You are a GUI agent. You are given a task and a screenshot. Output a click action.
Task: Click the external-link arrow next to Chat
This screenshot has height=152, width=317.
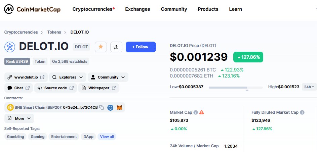pos(28,88)
